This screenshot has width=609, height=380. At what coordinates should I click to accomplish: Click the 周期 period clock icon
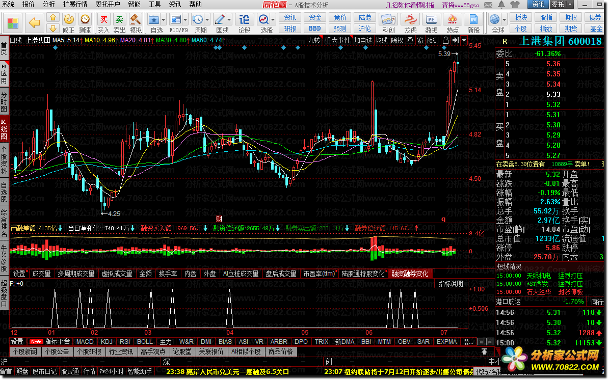click(x=198, y=19)
